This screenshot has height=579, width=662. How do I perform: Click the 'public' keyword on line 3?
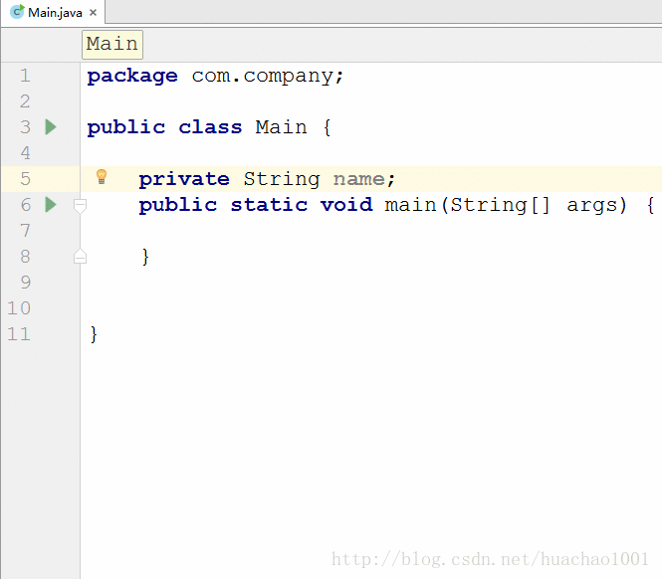125,128
